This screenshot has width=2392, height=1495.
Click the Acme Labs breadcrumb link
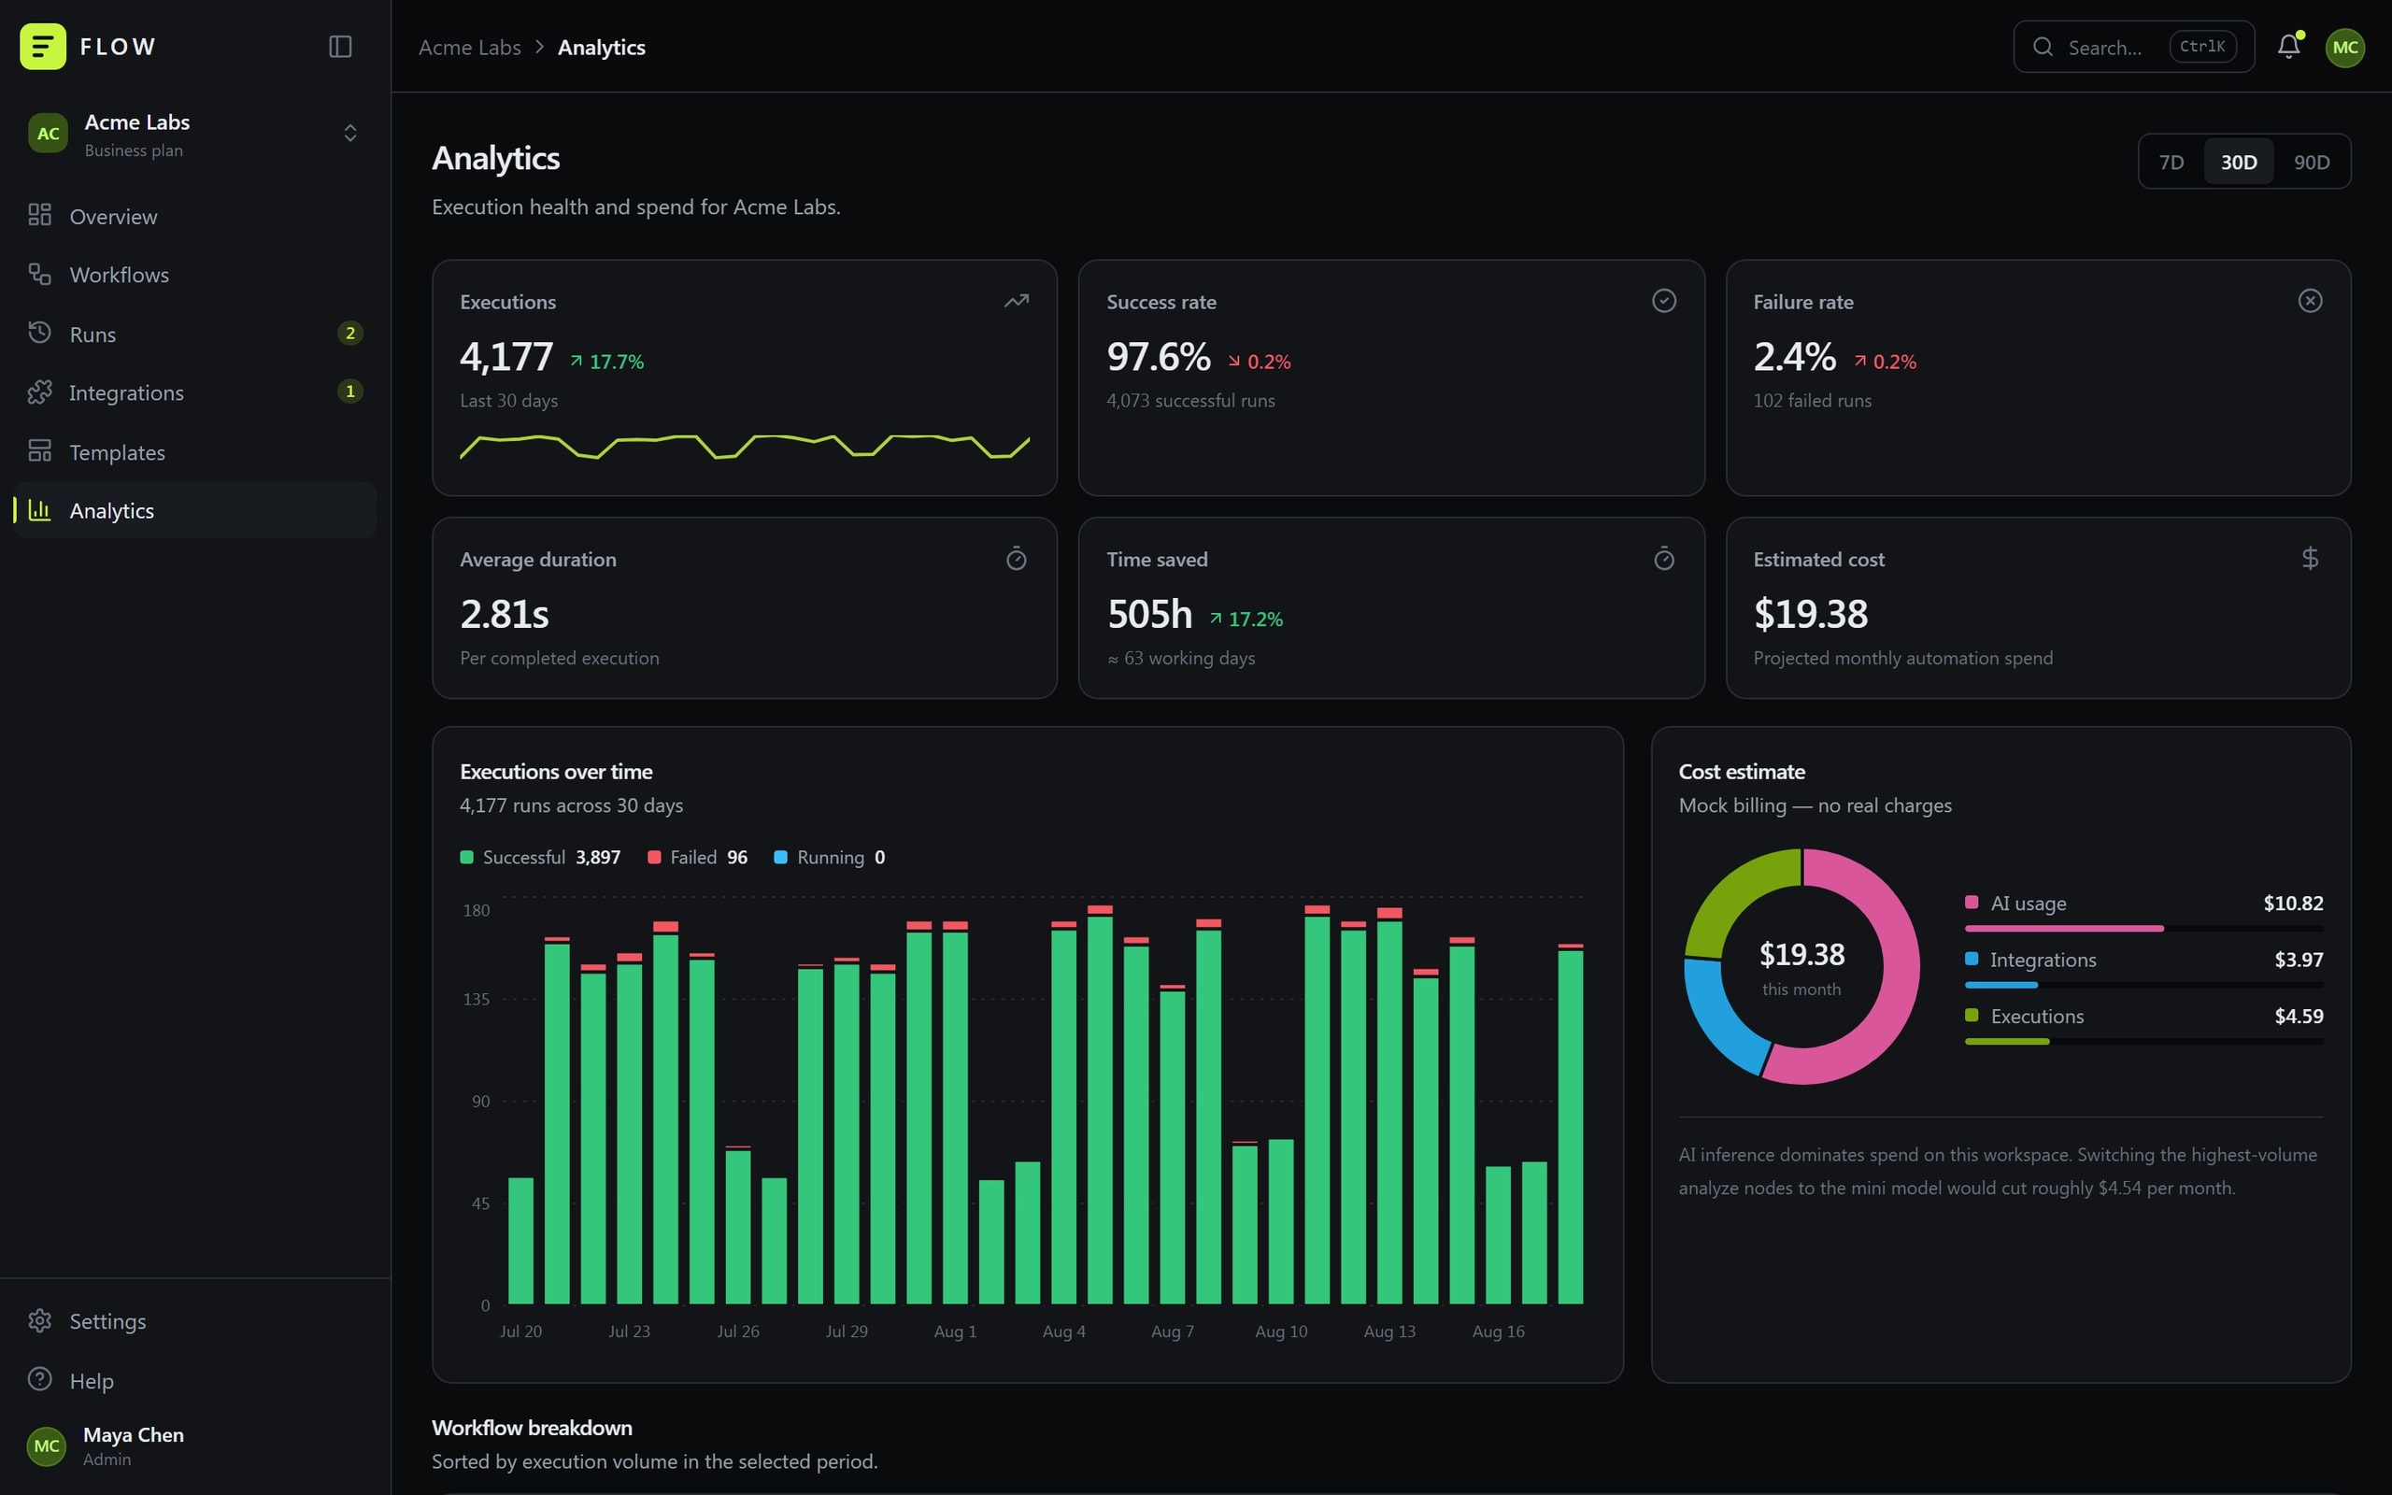469,48
